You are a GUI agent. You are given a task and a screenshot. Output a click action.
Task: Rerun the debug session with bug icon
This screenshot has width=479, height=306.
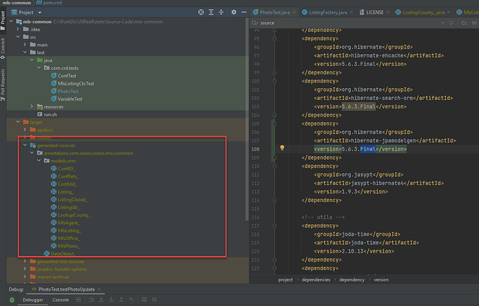12,300
